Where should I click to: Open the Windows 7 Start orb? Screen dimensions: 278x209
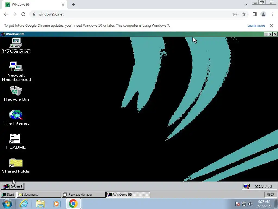tap(7, 204)
